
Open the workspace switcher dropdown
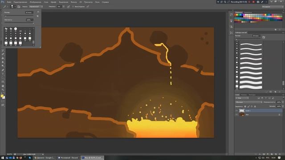click(273, 7)
